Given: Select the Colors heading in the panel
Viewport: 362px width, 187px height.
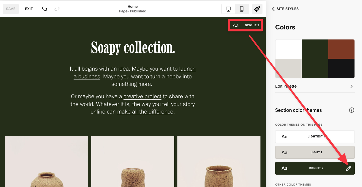Looking at the screenshot, I should (x=285, y=27).
